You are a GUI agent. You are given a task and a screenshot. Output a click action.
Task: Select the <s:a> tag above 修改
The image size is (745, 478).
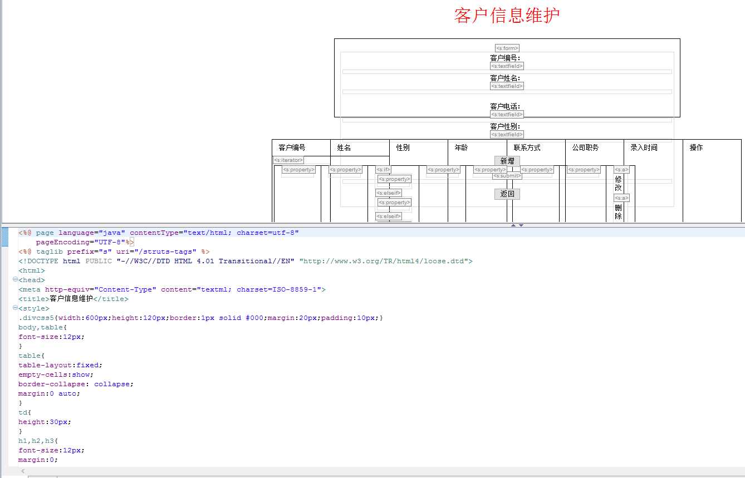pos(621,170)
